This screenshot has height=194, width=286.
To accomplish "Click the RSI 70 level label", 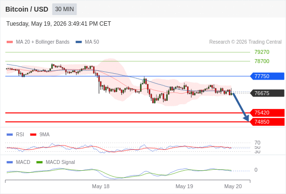I will tap(257, 143).
